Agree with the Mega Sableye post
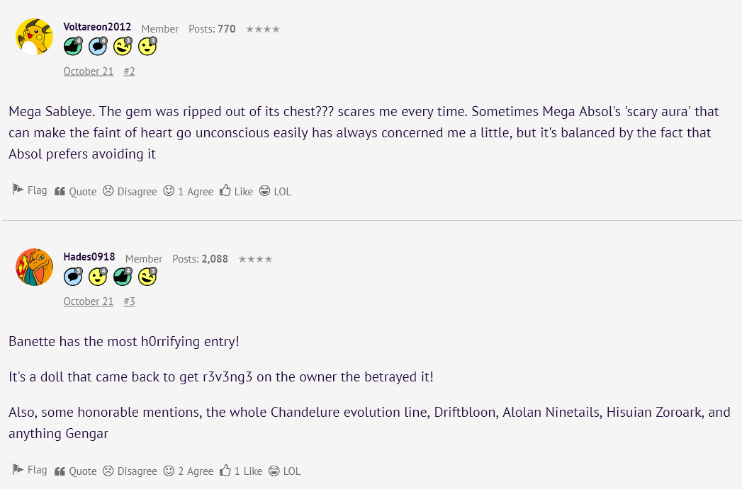 click(189, 191)
